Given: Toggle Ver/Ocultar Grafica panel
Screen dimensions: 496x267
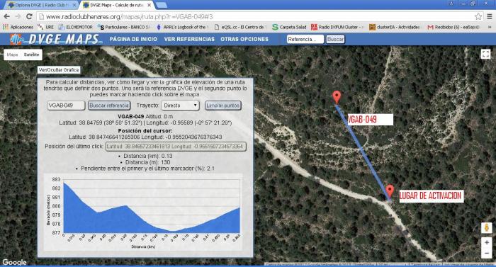Looking at the screenshot, I should tap(59, 70).
